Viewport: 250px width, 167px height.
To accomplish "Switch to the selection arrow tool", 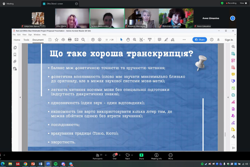I will tap(121, 40).
